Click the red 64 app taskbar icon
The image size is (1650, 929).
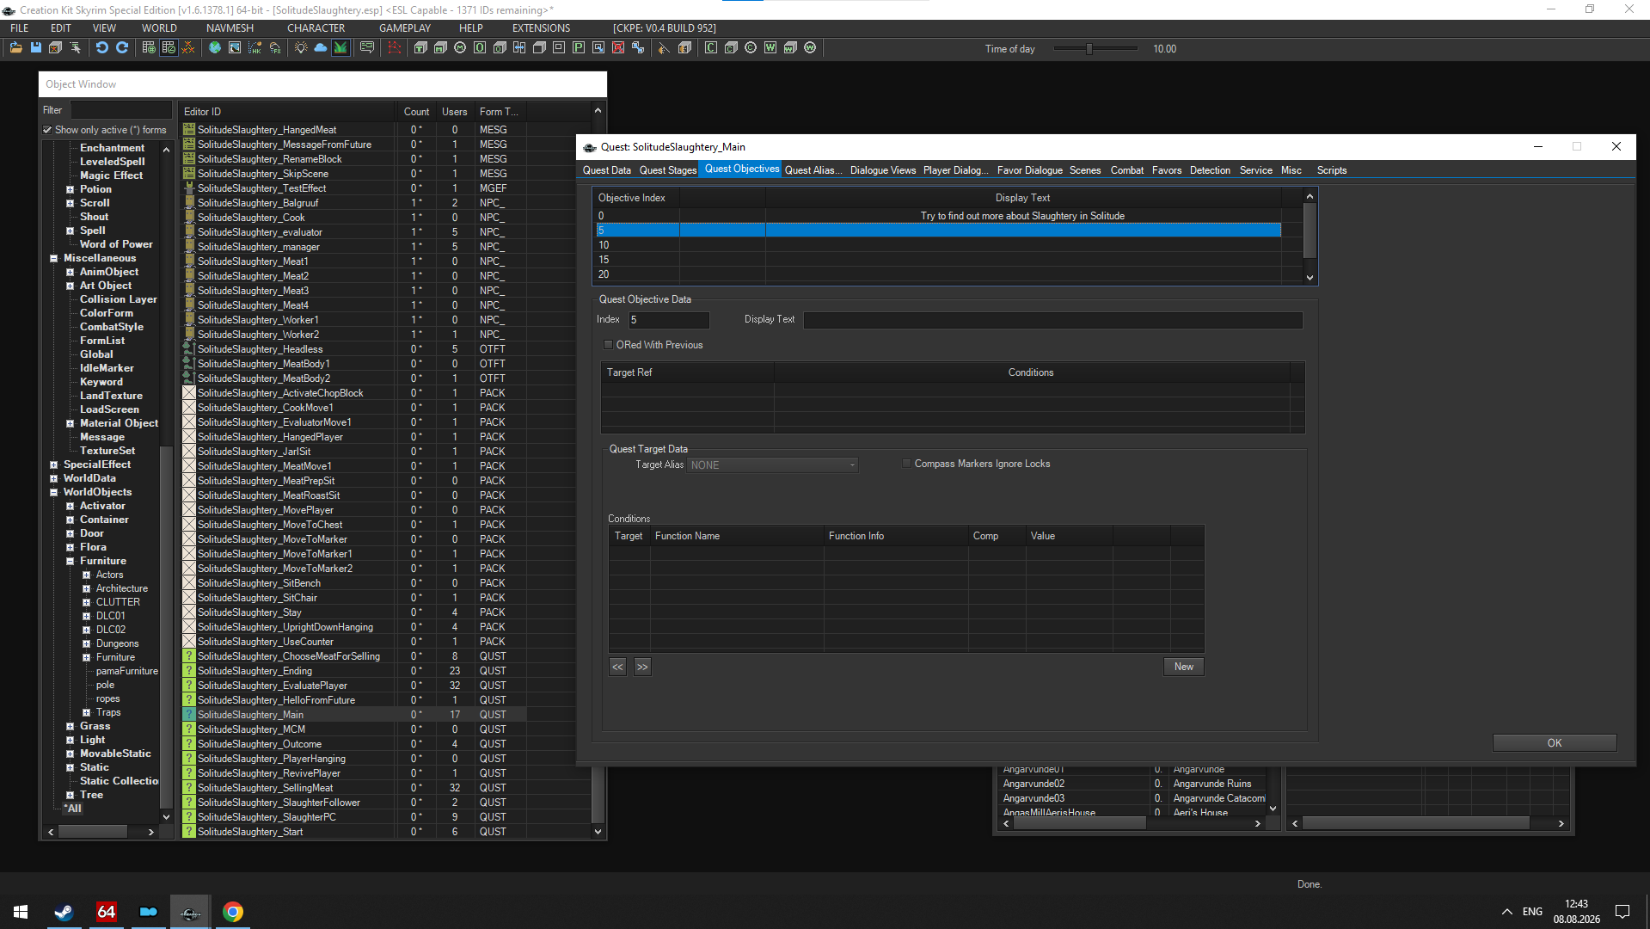point(106,912)
